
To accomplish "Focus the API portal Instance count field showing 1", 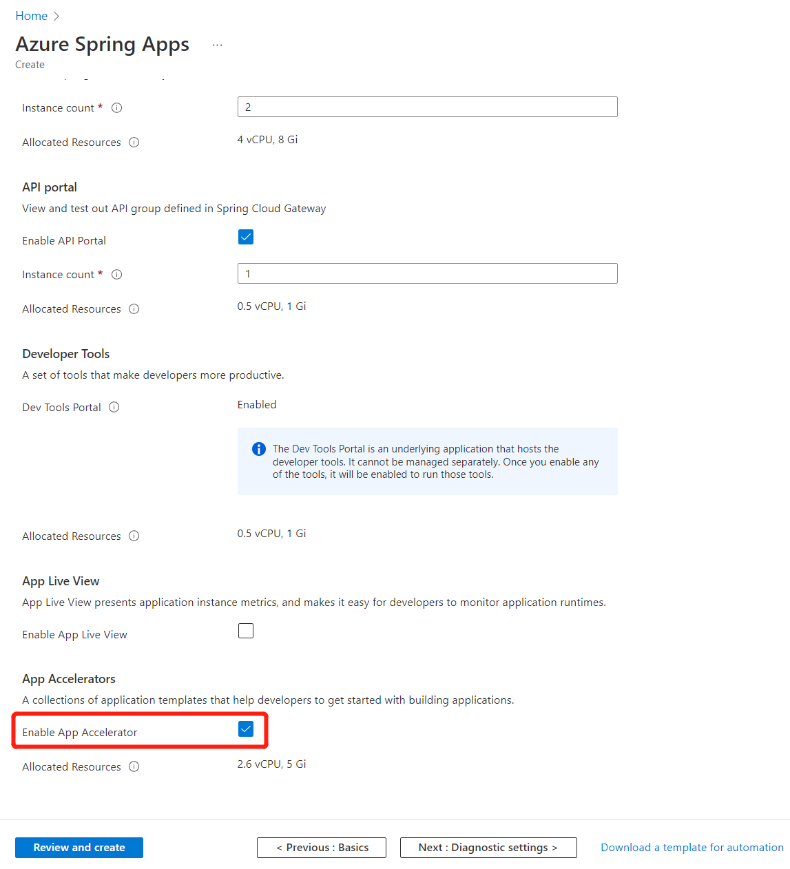I will [x=428, y=273].
